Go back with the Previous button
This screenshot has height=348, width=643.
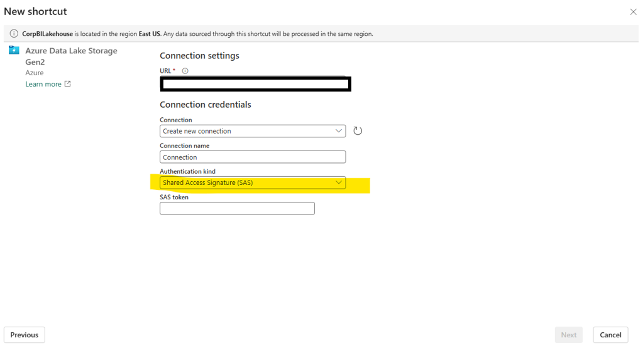tap(25, 335)
